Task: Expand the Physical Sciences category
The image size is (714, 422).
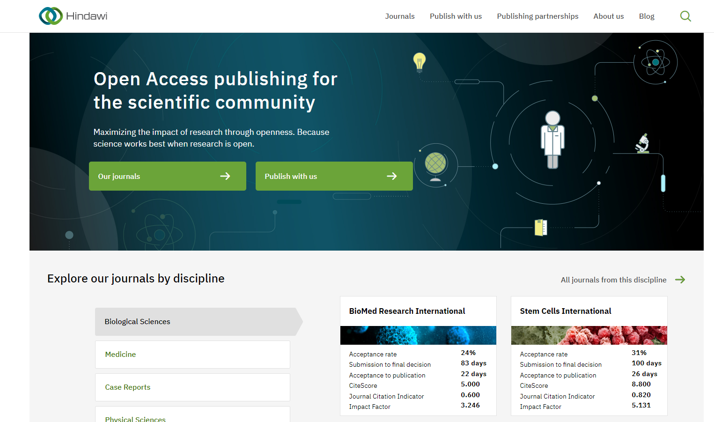Action: coord(135,418)
